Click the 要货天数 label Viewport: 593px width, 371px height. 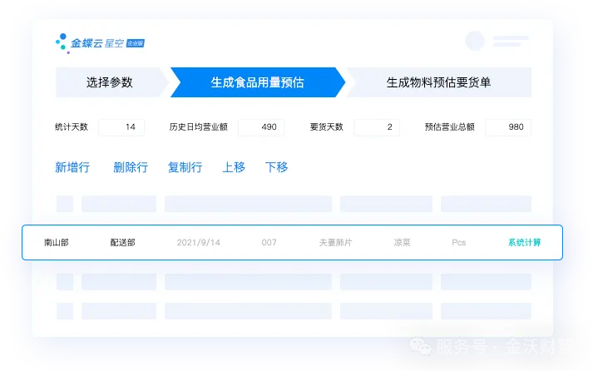click(326, 127)
